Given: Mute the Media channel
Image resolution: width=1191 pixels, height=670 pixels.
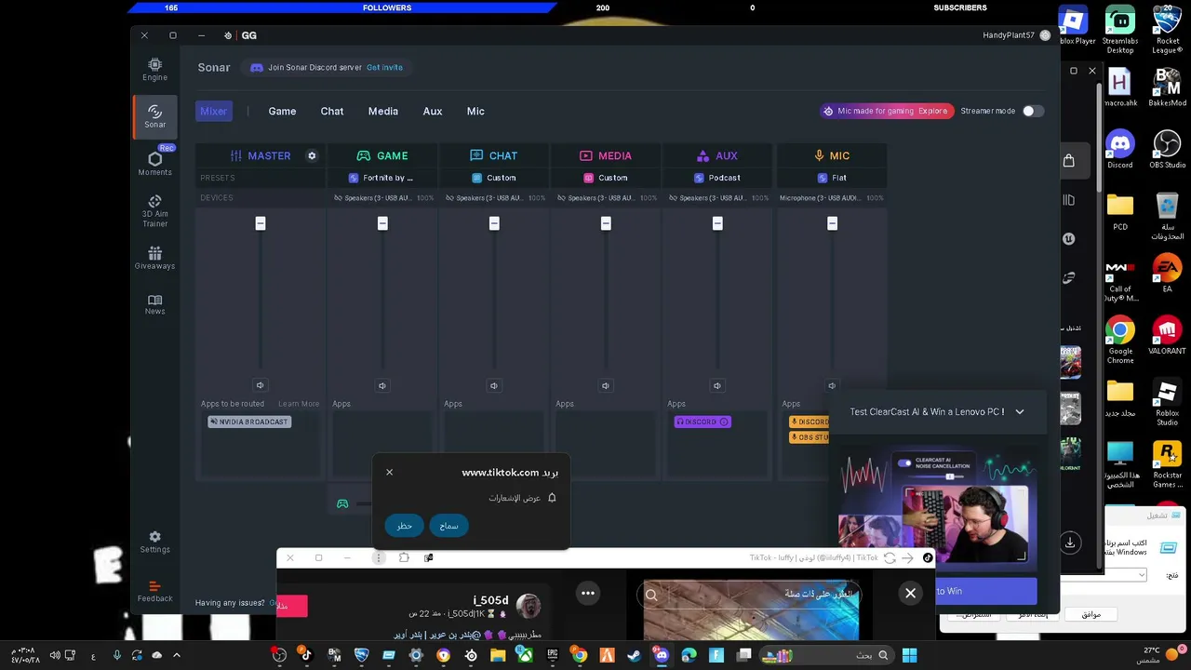Looking at the screenshot, I should click(x=605, y=385).
